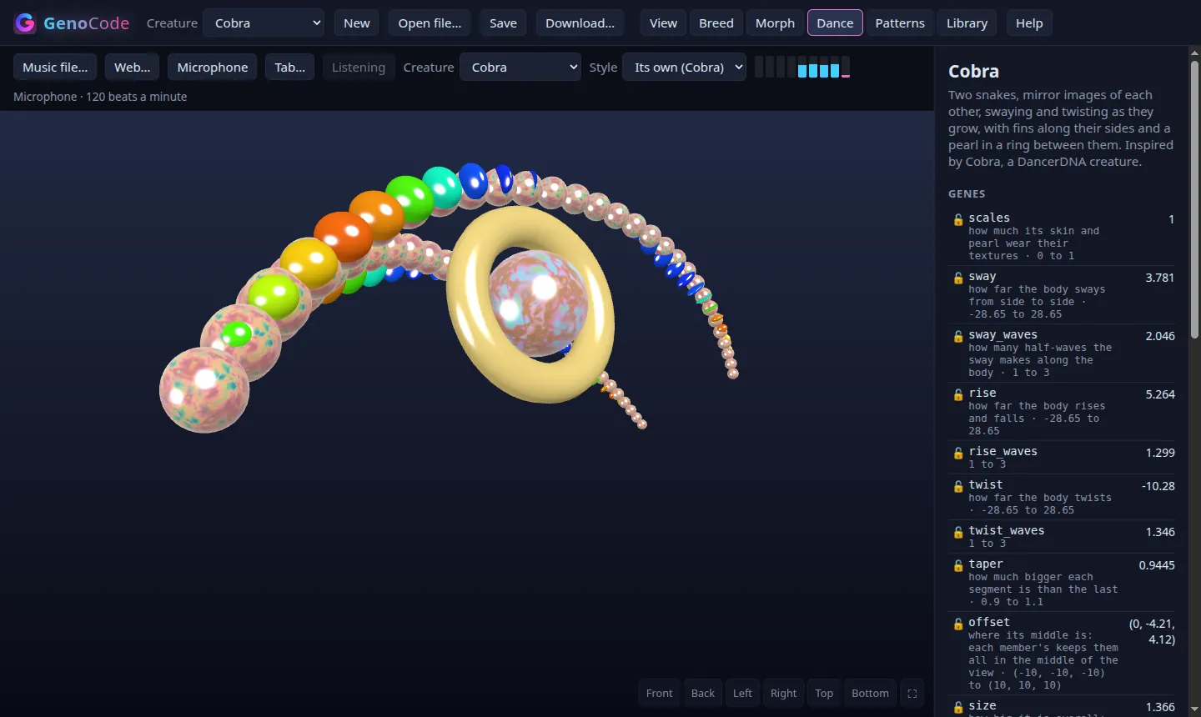This screenshot has height=717, width=1201.
Task: Set the camera to Back view
Action: pos(703,694)
